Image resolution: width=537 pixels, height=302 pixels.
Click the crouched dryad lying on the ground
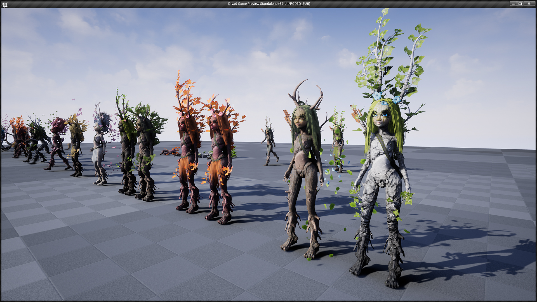[169, 152]
